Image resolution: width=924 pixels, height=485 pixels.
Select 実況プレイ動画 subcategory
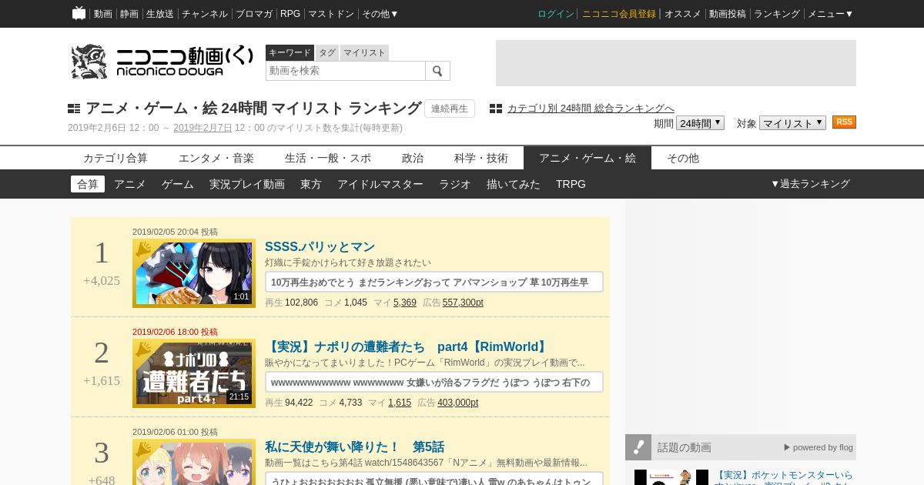[x=247, y=184]
